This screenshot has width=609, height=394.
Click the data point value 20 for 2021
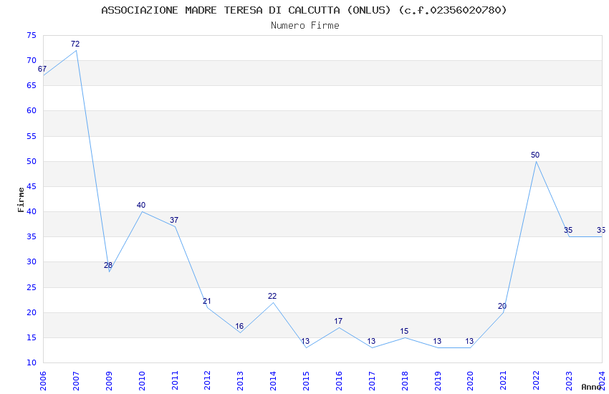502,307
